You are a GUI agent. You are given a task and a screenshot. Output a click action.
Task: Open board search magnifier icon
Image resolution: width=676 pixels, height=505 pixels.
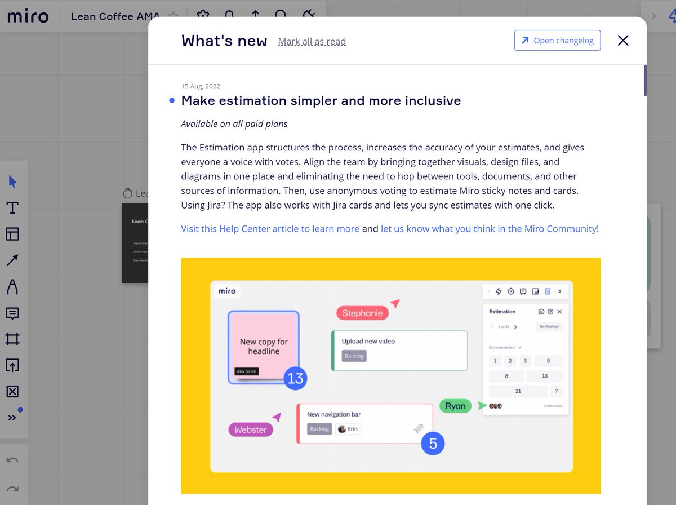pos(281,16)
